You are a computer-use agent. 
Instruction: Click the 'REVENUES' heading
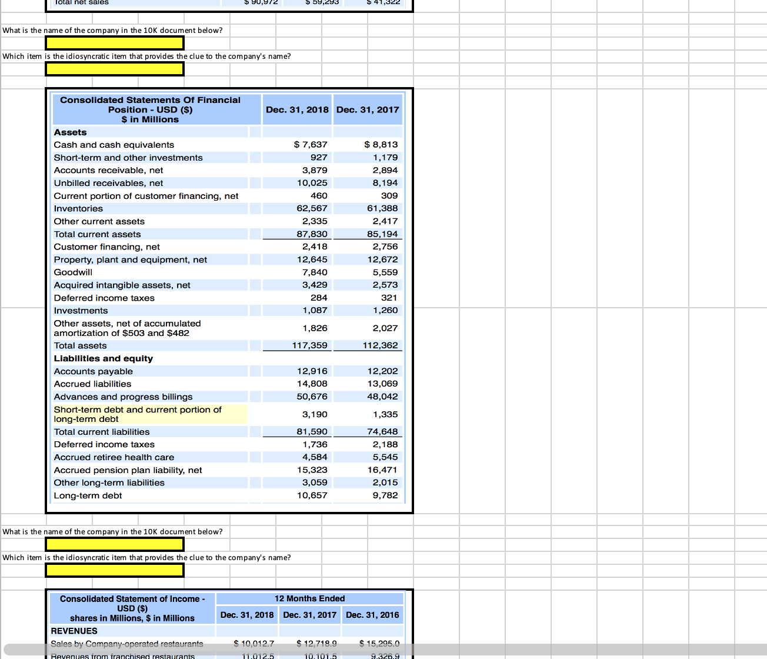[74, 631]
